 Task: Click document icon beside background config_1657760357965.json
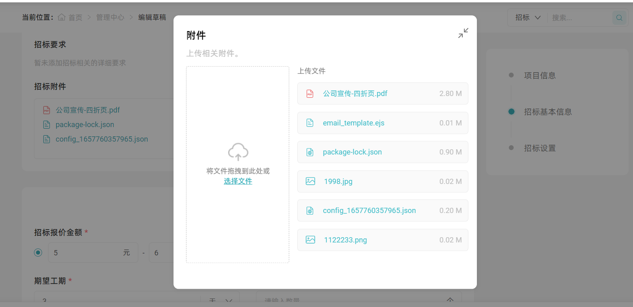point(47,139)
